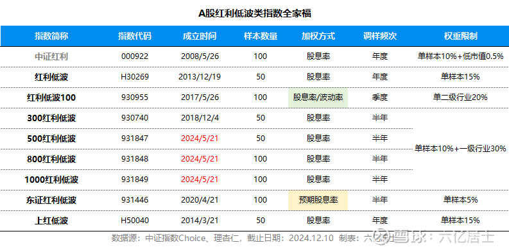Screen dimensions: 509x252
Task: Click the 800红利低波 index name
Action: [x=51, y=159]
